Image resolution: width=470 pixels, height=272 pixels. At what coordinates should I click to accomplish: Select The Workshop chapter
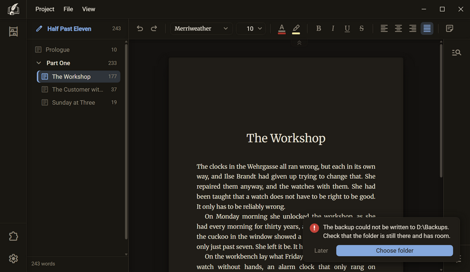click(x=79, y=77)
